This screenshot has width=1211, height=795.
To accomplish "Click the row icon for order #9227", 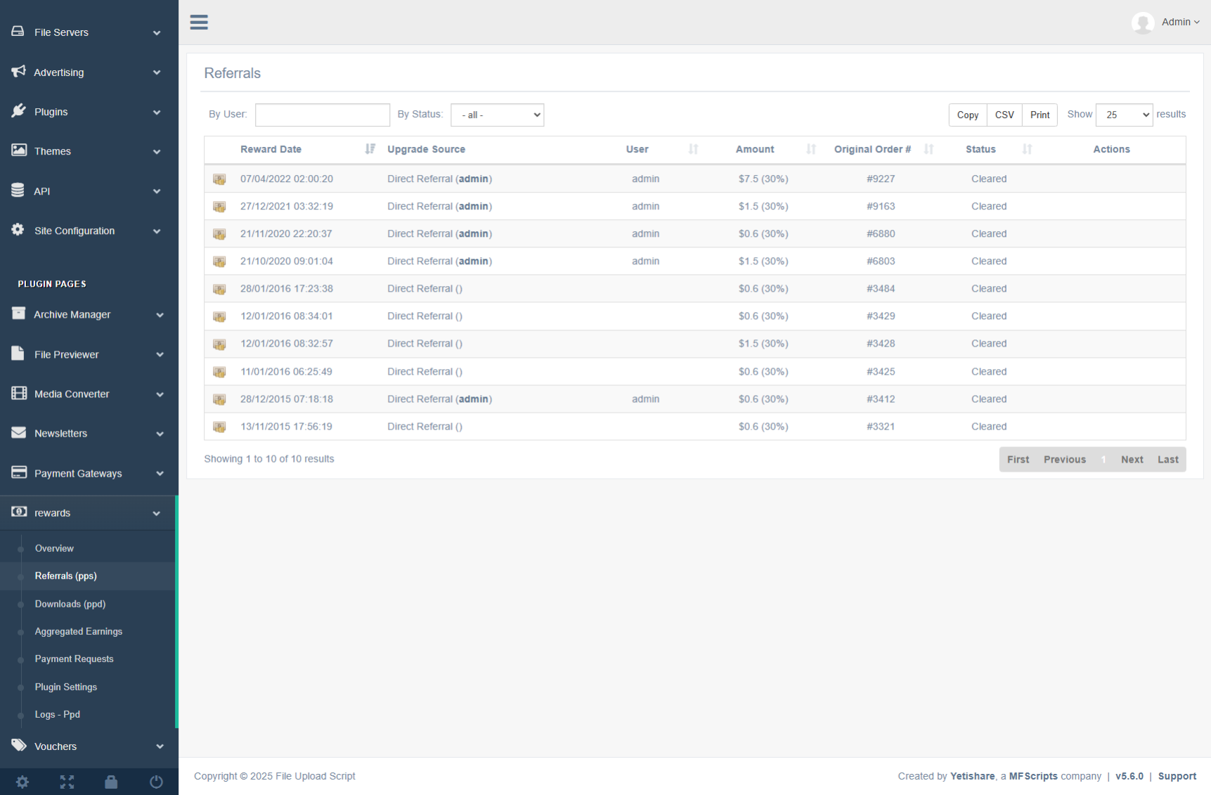I will [219, 179].
